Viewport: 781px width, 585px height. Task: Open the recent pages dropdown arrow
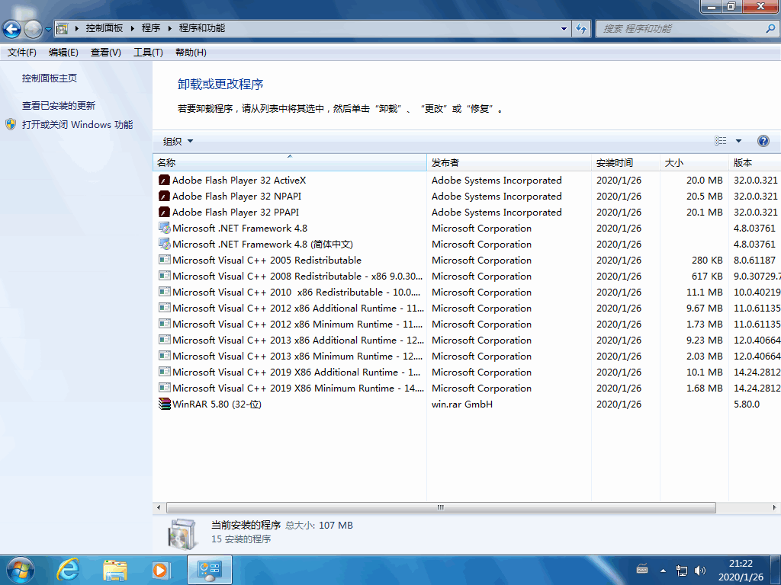[48, 30]
